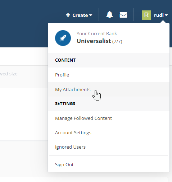Click the CONTENT section header
172x182 pixels.
click(x=65, y=60)
